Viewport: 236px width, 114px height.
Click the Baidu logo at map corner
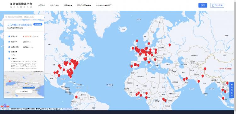(x=3, y=106)
